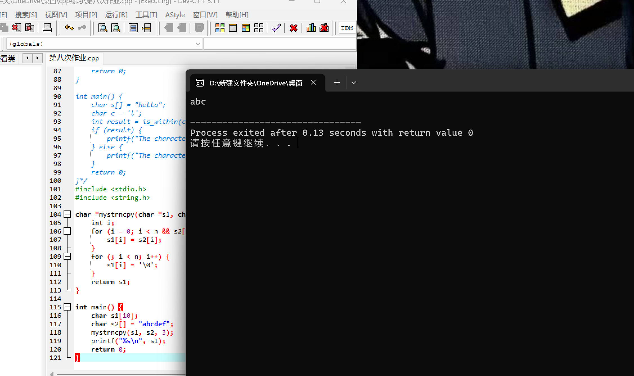Click the Find magnifier icon
Viewport: 634px width, 376px height.
[103, 28]
